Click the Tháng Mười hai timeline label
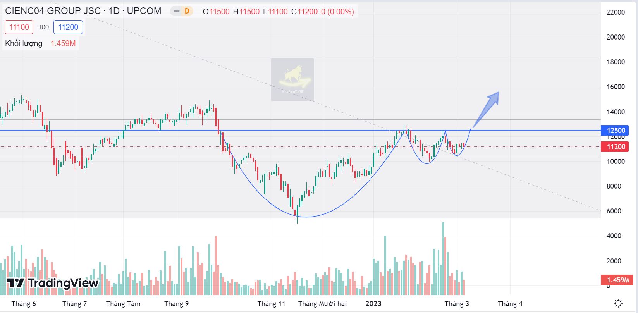 click(322, 303)
